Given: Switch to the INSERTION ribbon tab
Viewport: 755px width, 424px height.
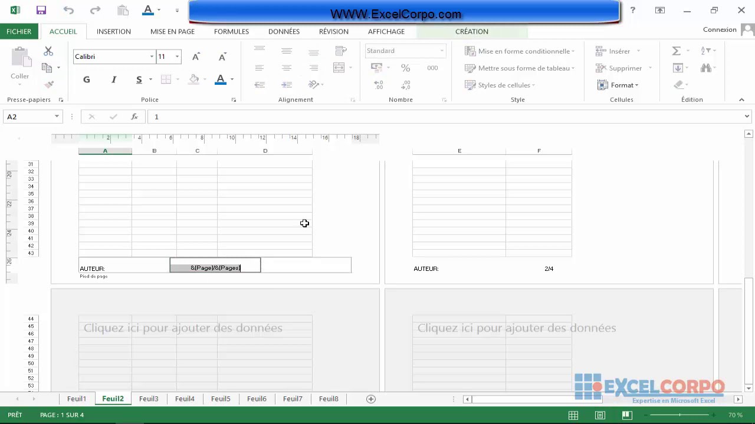Looking at the screenshot, I should pos(114,31).
